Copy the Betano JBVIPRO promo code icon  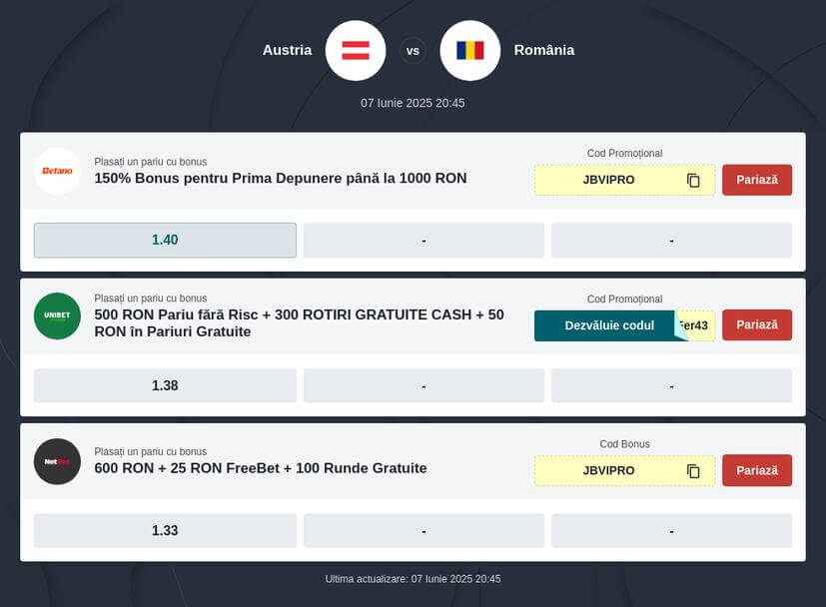pos(693,180)
